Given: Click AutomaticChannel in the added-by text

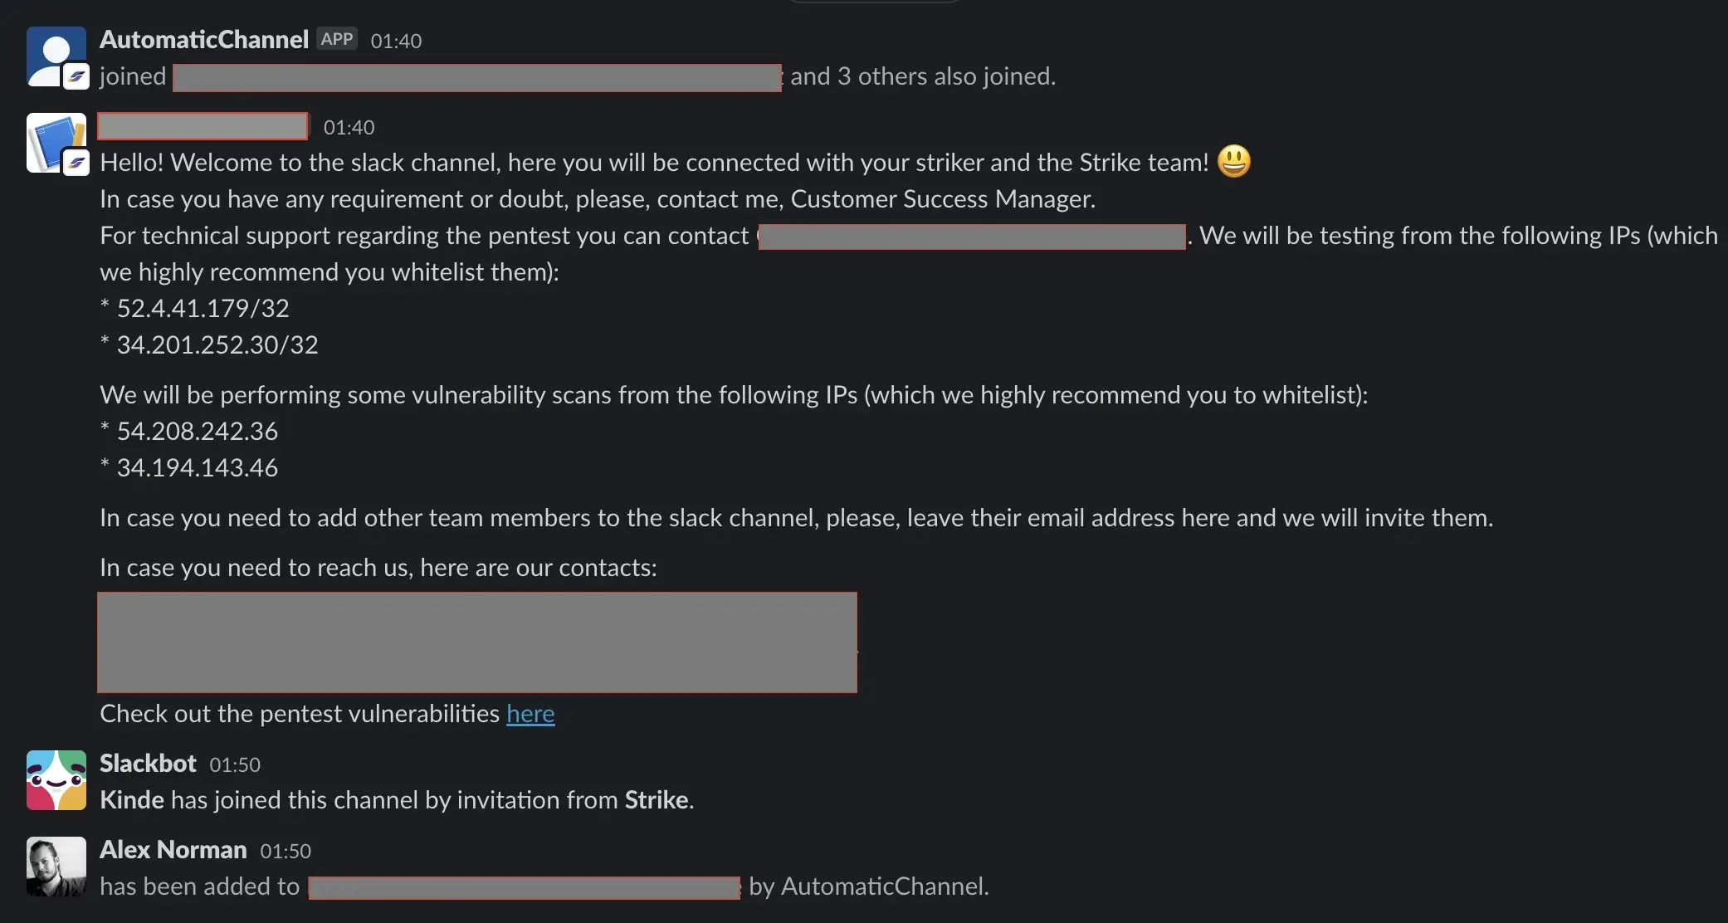Looking at the screenshot, I should point(883,886).
